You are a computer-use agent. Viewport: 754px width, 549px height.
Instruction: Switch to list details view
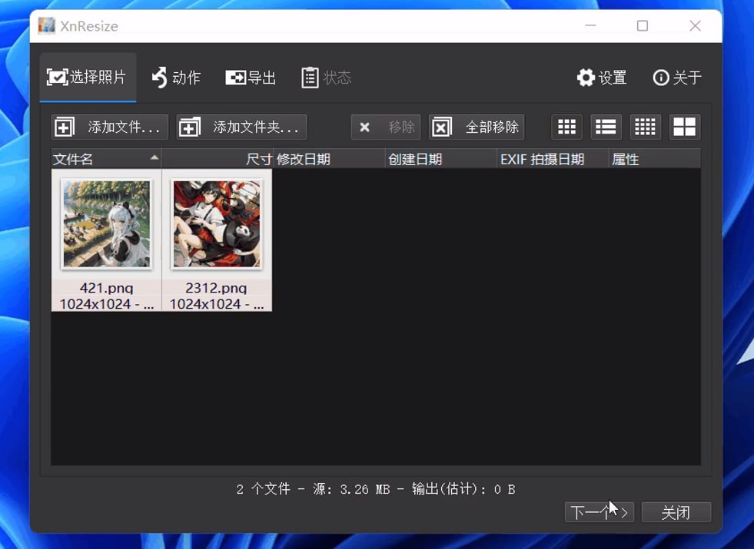pyautogui.click(x=606, y=127)
